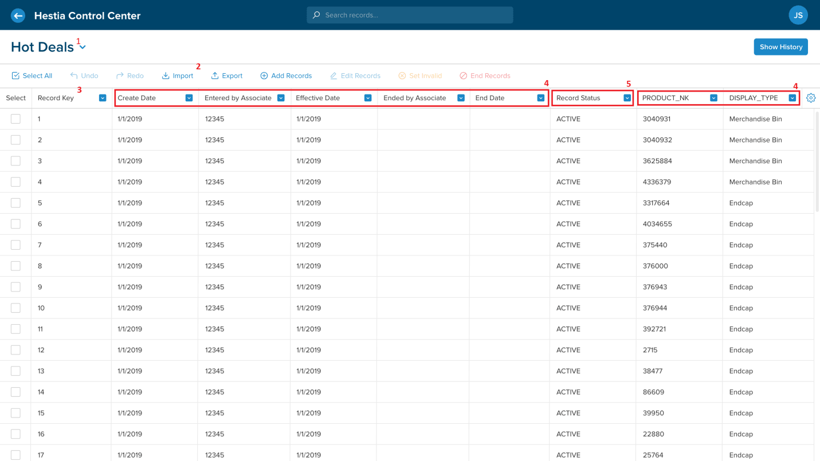
Task: Check the checkbox for record 1
Action: pyautogui.click(x=15, y=119)
